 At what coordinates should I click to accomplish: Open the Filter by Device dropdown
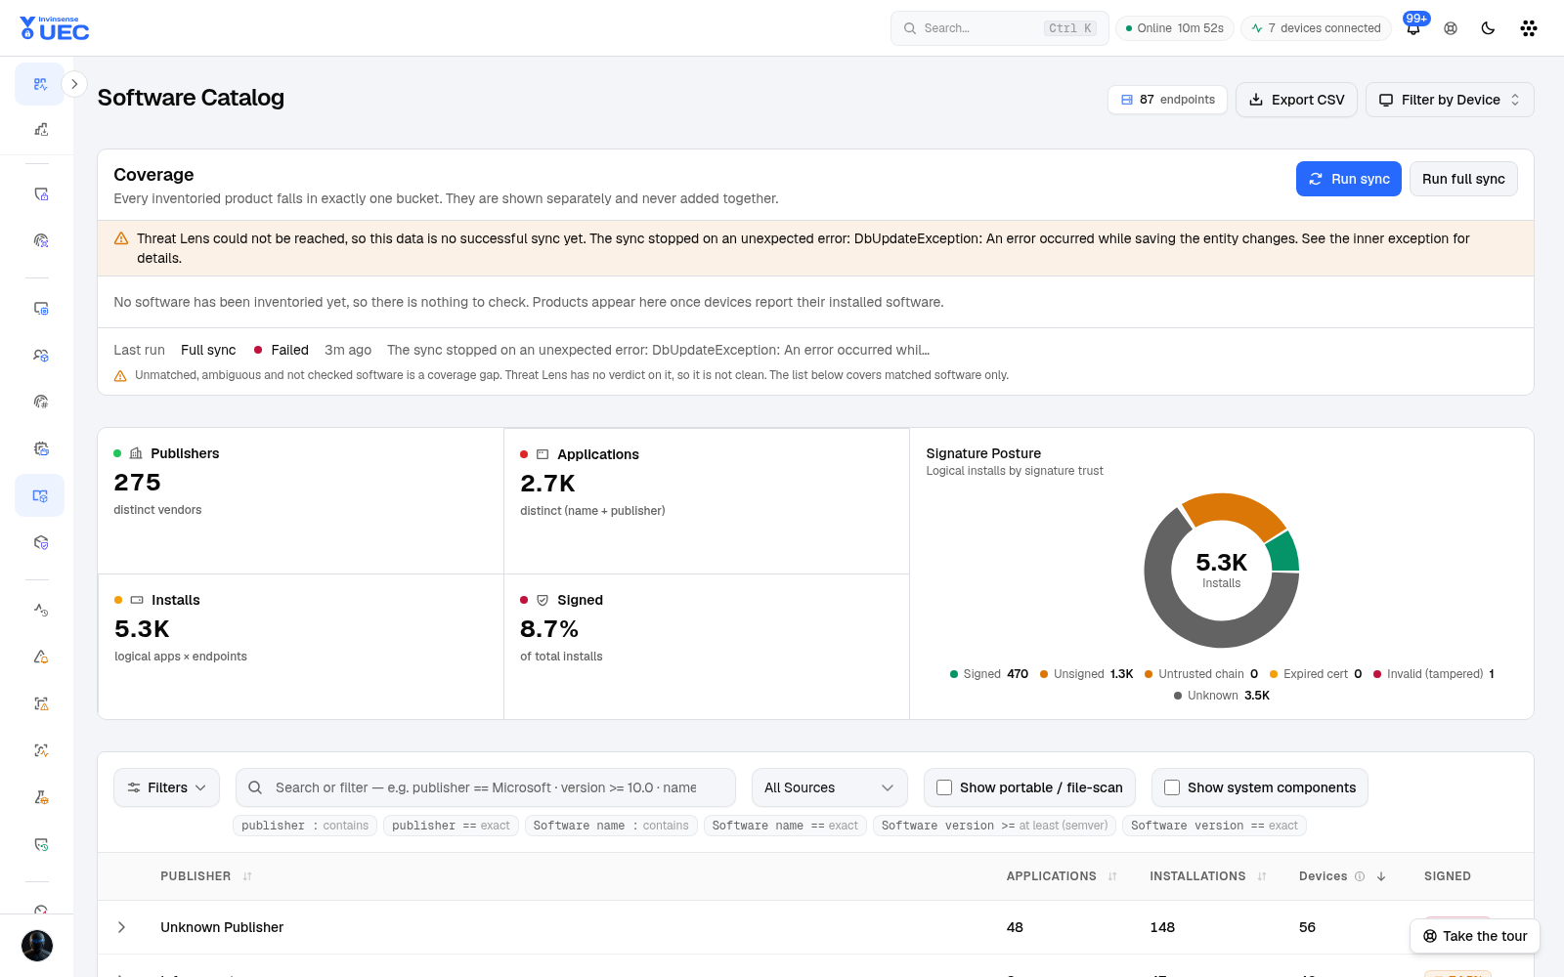1450,100
